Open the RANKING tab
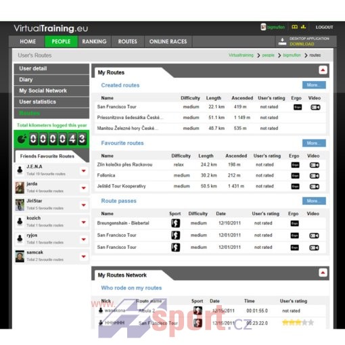 [x=94, y=41]
